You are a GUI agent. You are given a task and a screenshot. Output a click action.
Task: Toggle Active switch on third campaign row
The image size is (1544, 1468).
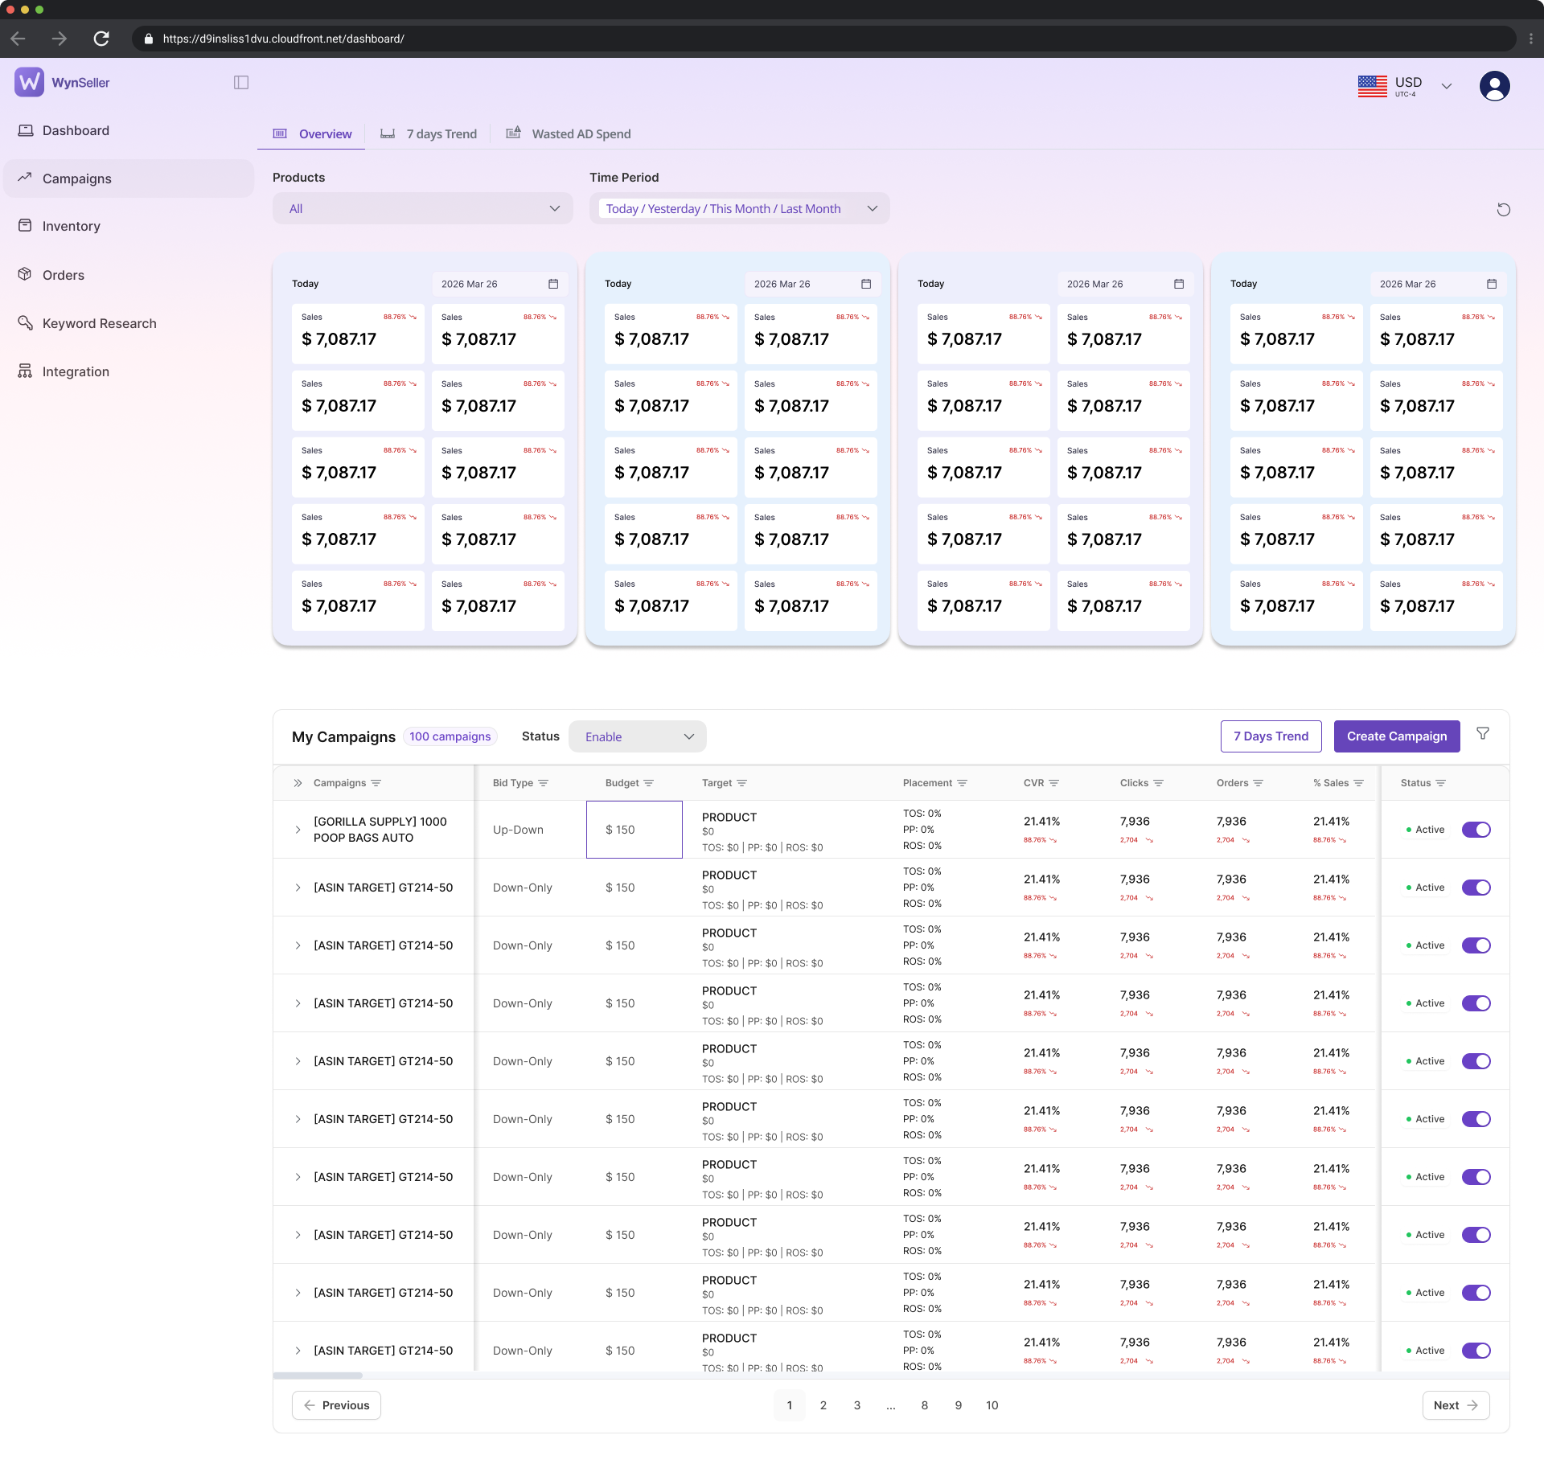coord(1476,945)
